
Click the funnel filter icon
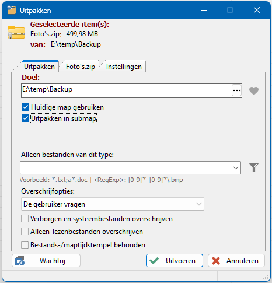[254, 167]
